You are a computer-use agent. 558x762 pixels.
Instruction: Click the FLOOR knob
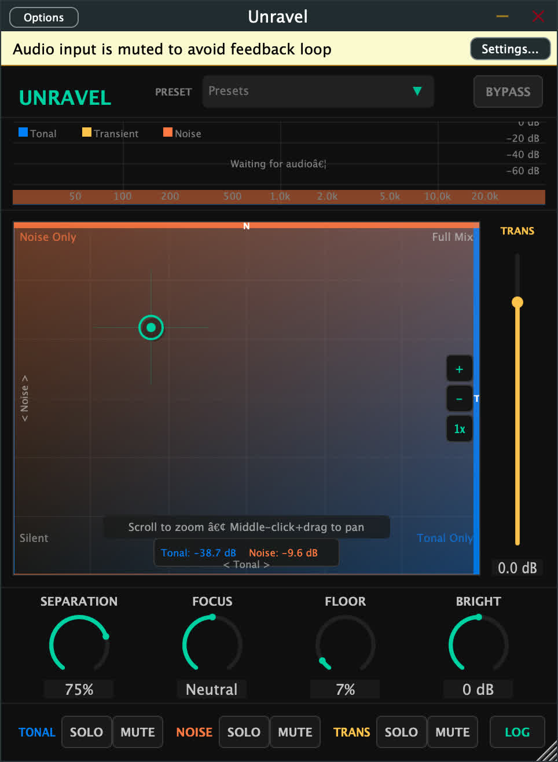[346, 644]
